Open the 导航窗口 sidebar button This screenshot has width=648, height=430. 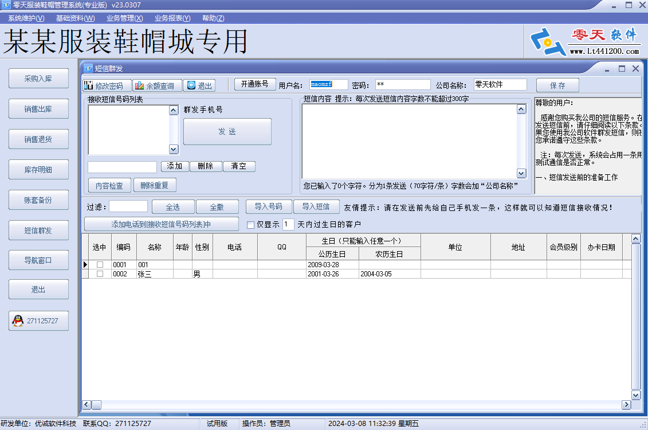[38, 260]
